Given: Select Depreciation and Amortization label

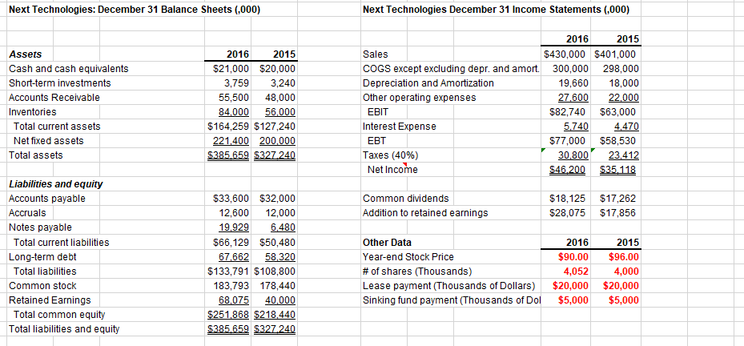Looking at the screenshot, I should [428, 83].
